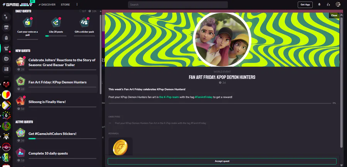Click the gold coin reward
This screenshot has width=347, height=167.
120,147
